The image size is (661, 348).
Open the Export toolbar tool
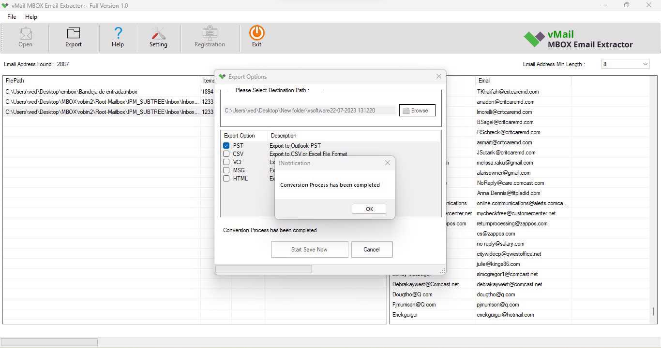tap(74, 37)
